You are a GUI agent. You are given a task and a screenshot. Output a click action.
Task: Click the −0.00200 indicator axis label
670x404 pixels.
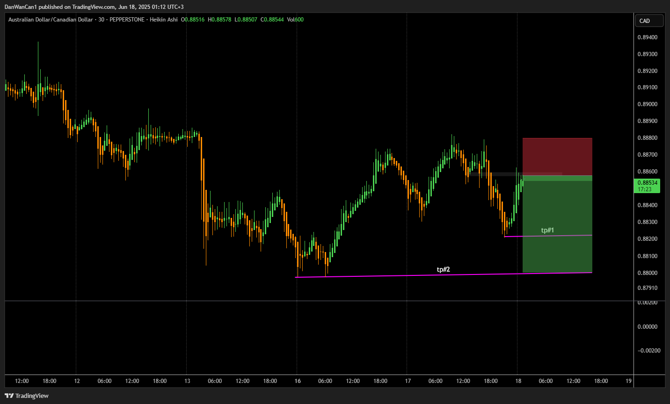pos(649,351)
